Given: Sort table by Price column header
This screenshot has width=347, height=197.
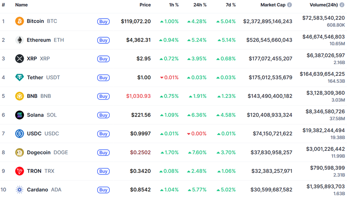Looking at the screenshot, I should point(145,5).
